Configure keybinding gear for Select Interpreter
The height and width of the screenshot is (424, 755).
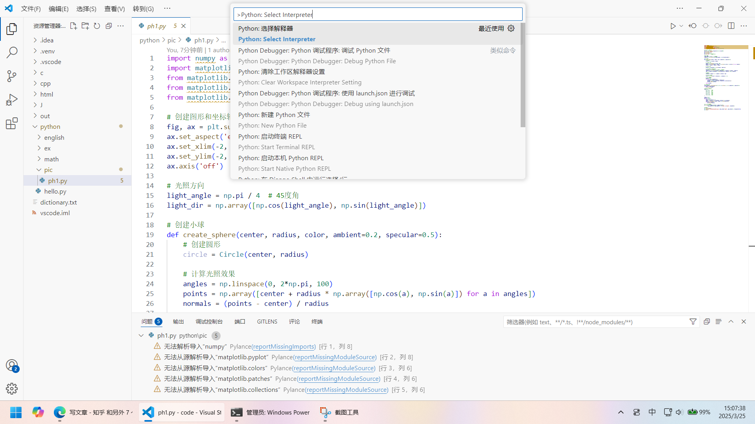coord(511,28)
